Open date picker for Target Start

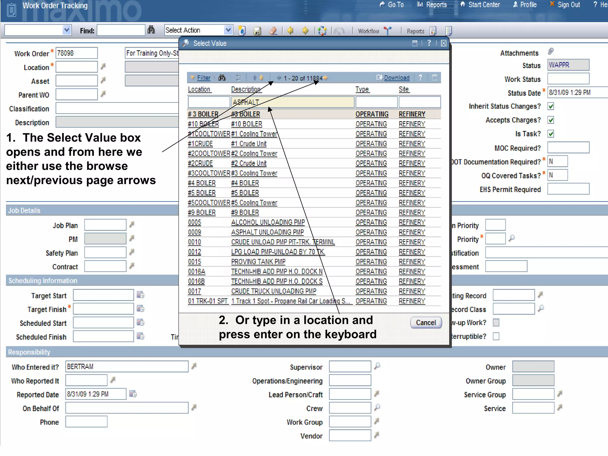pos(140,294)
